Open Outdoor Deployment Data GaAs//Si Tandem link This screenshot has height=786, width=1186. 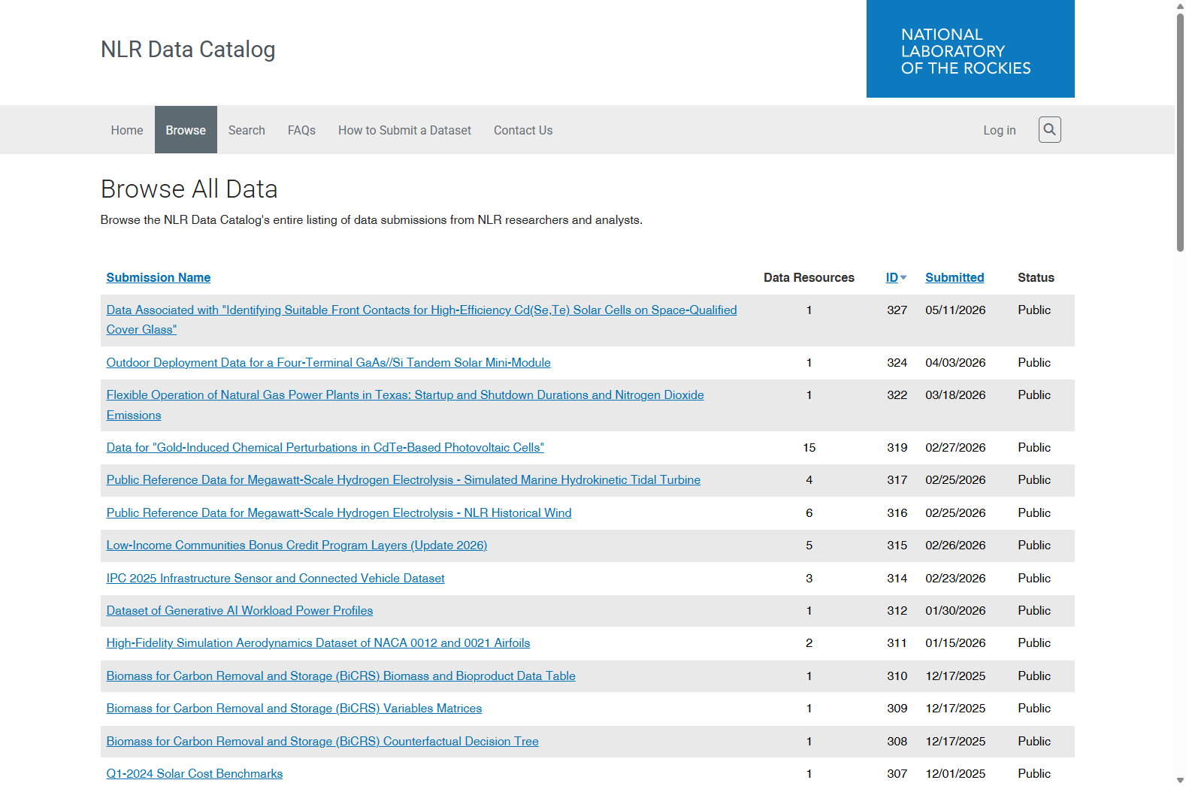point(328,362)
